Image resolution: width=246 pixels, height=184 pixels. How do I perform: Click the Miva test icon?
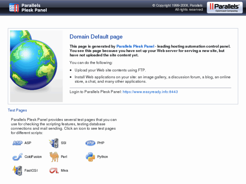point(54,170)
